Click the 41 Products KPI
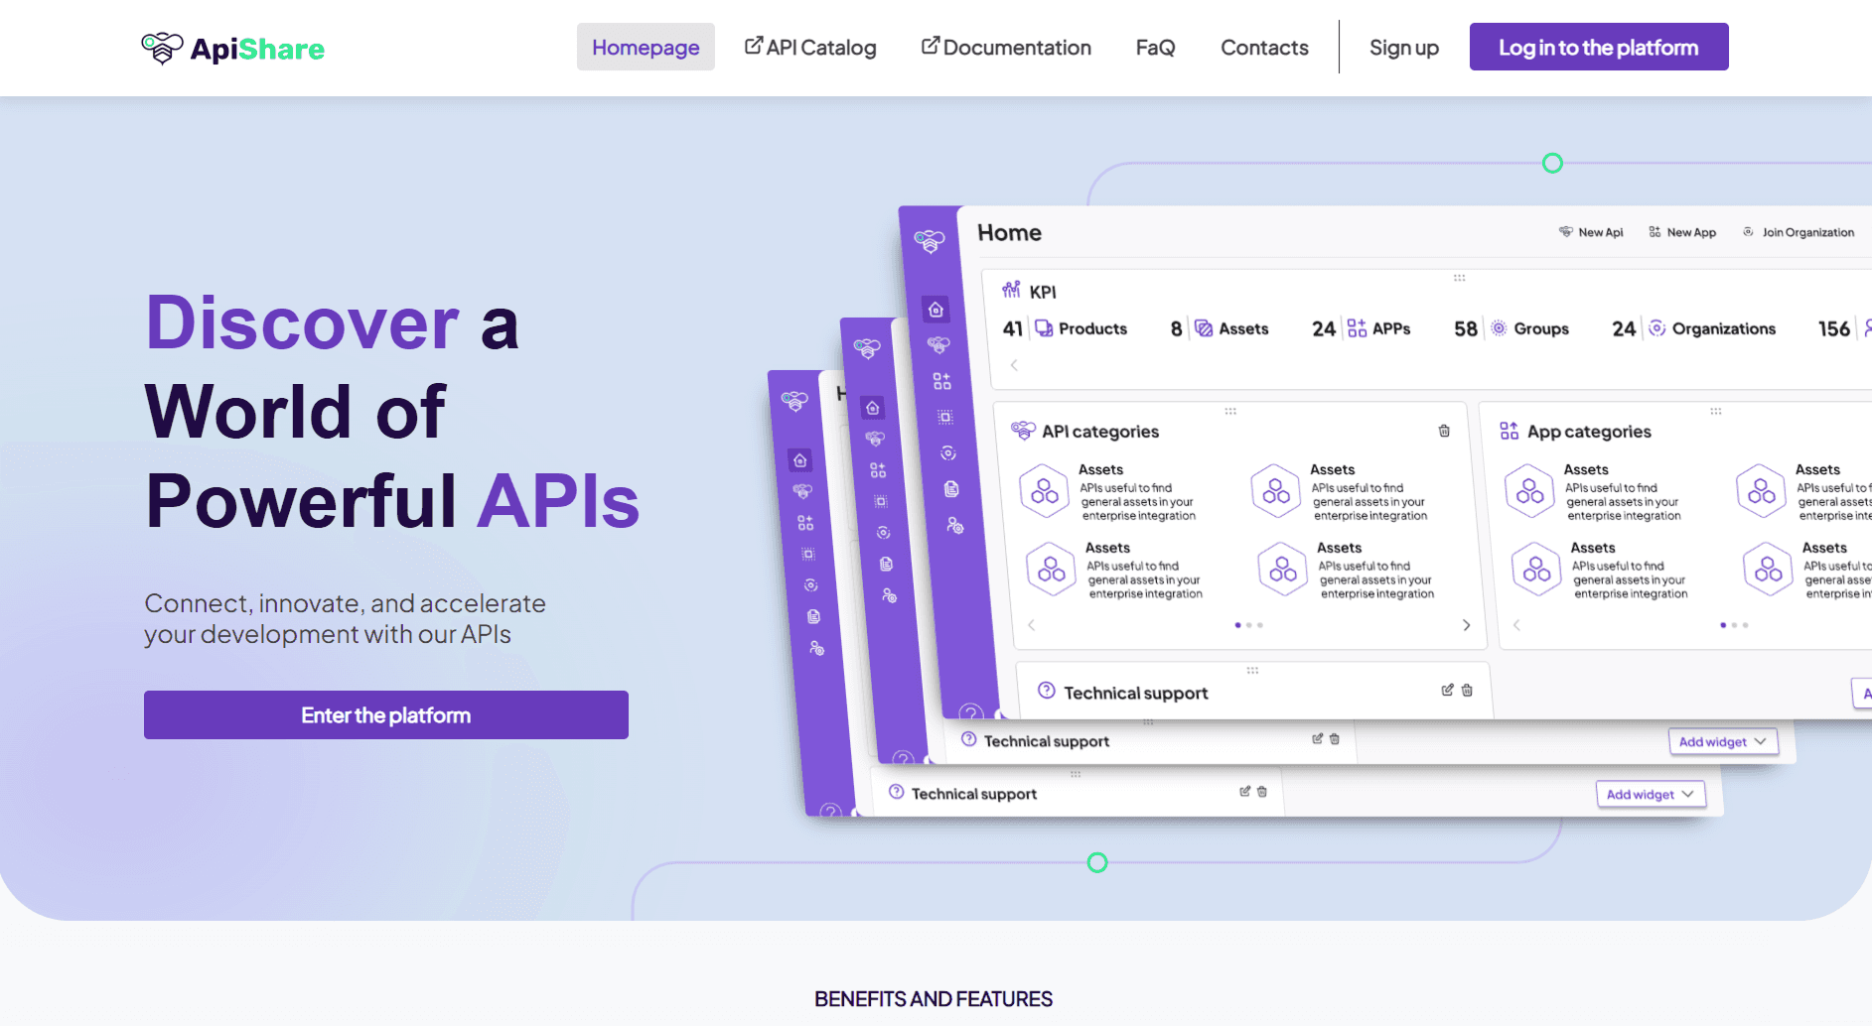The height and width of the screenshot is (1026, 1872). tap(1065, 328)
